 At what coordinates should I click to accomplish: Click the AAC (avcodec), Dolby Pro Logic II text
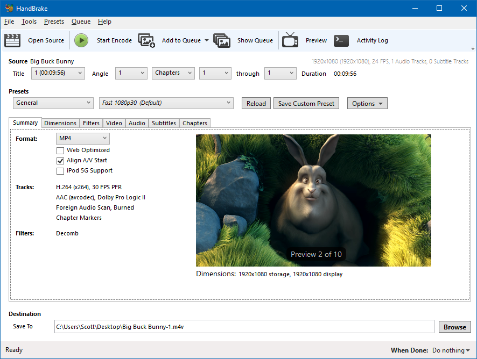click(101, 197)
